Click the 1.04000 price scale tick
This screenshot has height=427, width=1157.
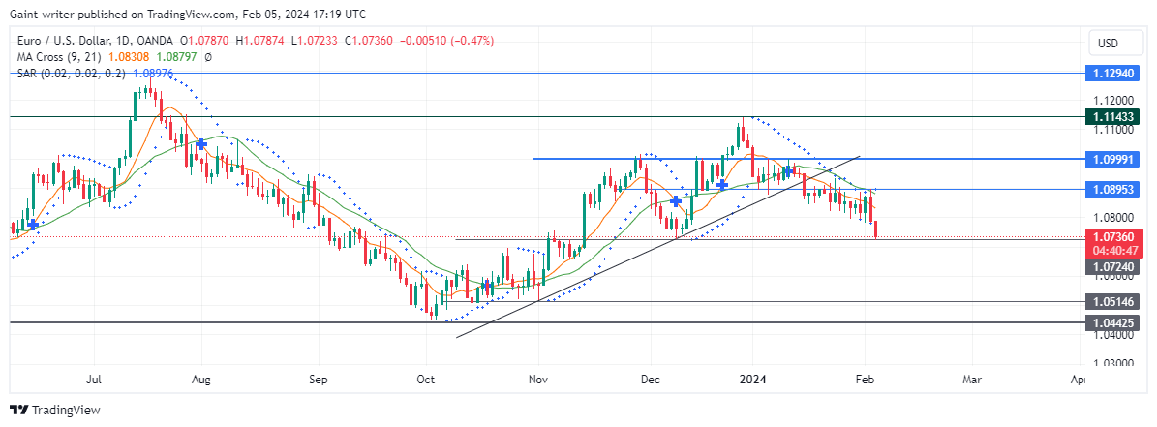[1111, 334]
